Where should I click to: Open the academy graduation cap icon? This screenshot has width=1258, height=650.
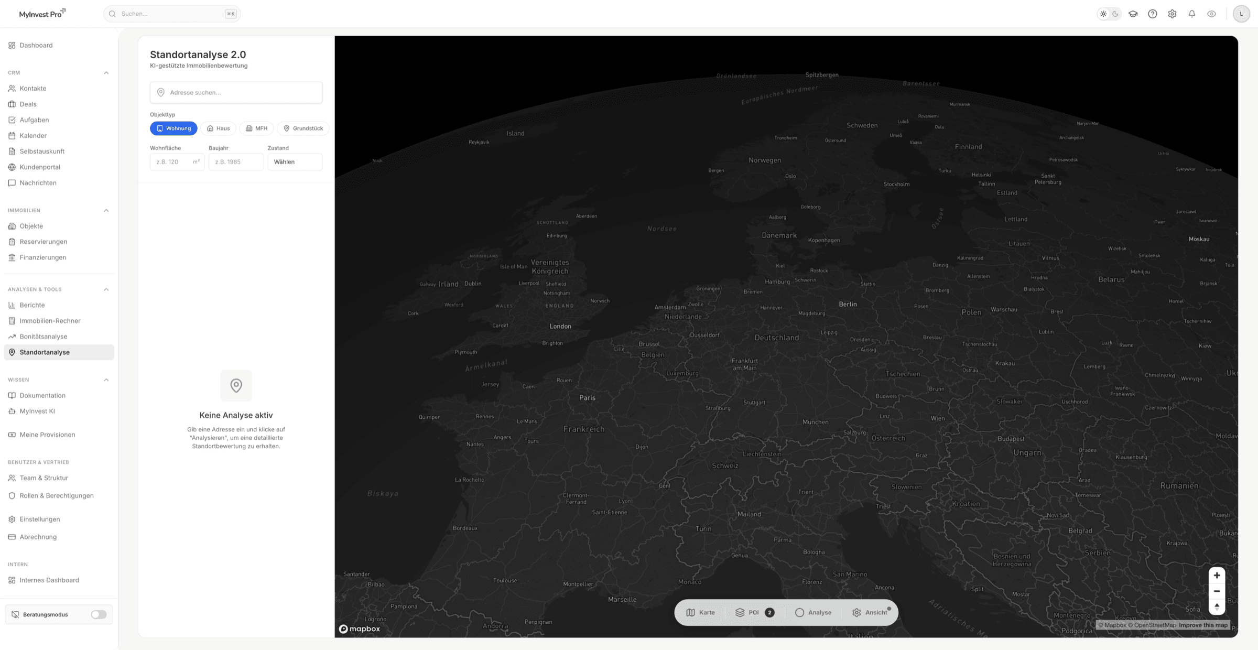[x=1133, y=14]
